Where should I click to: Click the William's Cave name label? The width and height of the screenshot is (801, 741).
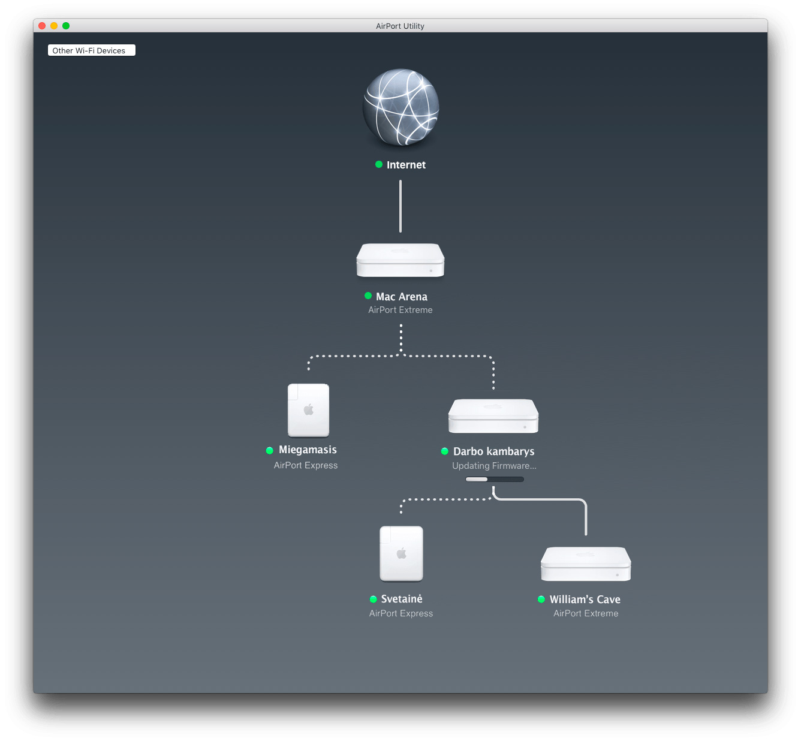pos(585,600)
